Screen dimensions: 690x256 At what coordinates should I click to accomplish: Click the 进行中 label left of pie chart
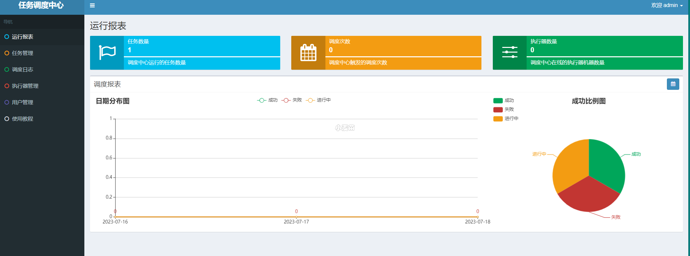pos(539,154)
